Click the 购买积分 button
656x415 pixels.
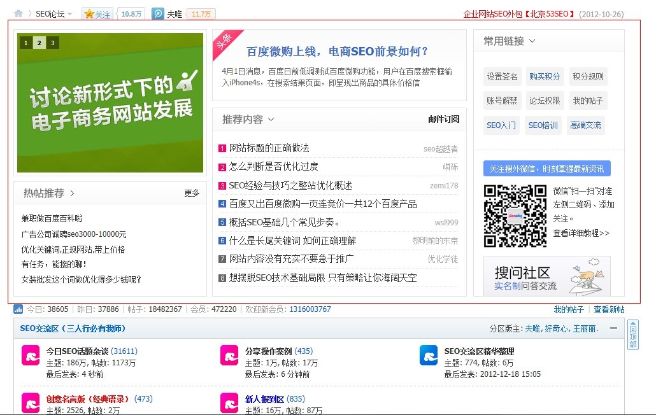pyautogui.click(x=545, y=76)
